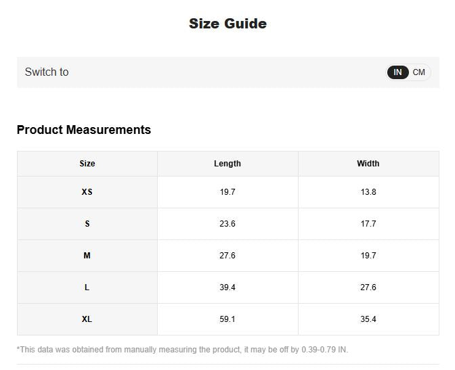
Task: Click the XS length value 19.7
Action: tap(227, 192)
